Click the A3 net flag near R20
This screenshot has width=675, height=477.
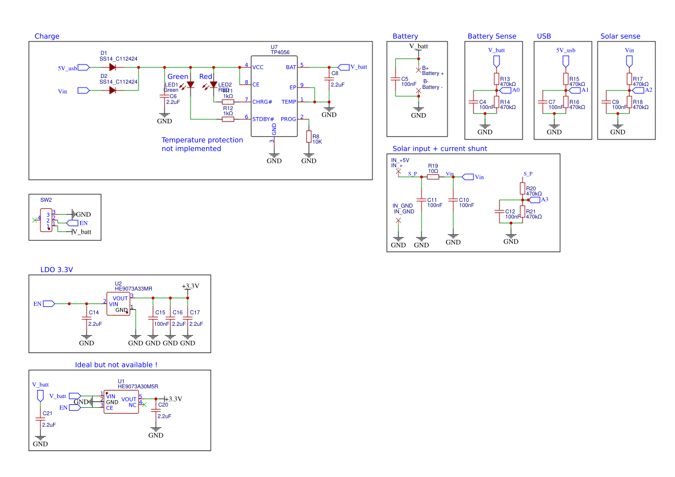point(534,200)
